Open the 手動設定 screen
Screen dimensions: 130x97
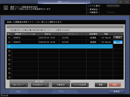(x=61, y=85)
